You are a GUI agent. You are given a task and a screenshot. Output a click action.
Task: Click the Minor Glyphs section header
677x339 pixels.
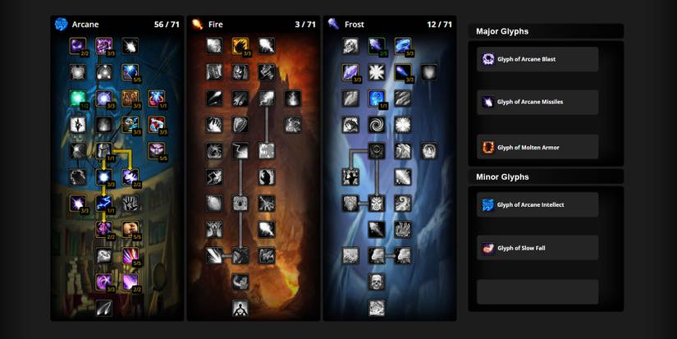[x=546, y=176]
